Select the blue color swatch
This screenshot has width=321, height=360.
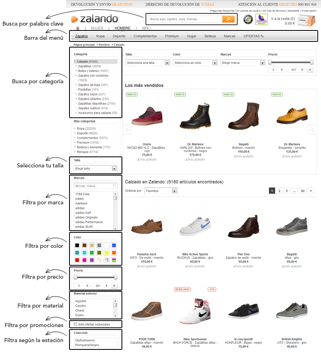point(114,245)
